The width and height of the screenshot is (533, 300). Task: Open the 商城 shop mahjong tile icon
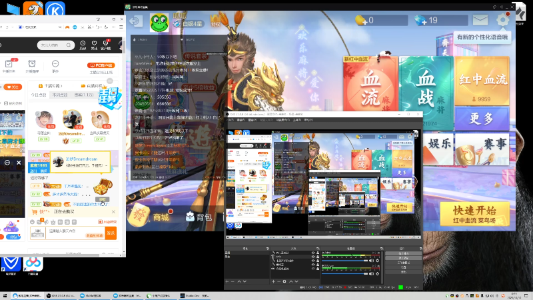coord(138,215)
